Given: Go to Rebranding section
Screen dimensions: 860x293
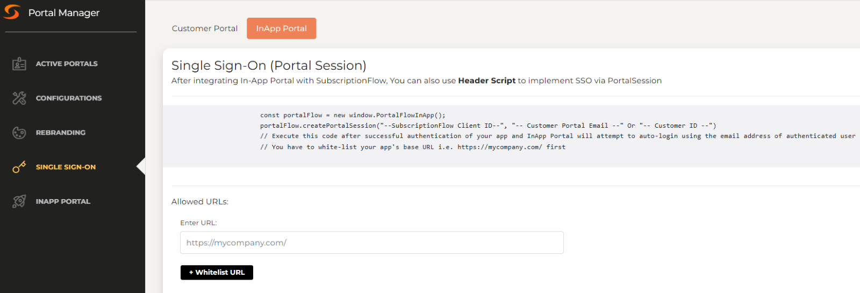Looking at the screenshot, I should tap(61, 133).
